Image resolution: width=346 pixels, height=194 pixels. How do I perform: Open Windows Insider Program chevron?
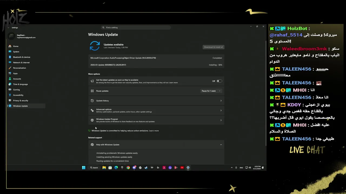pyautogui.click(x=221, y=120)
